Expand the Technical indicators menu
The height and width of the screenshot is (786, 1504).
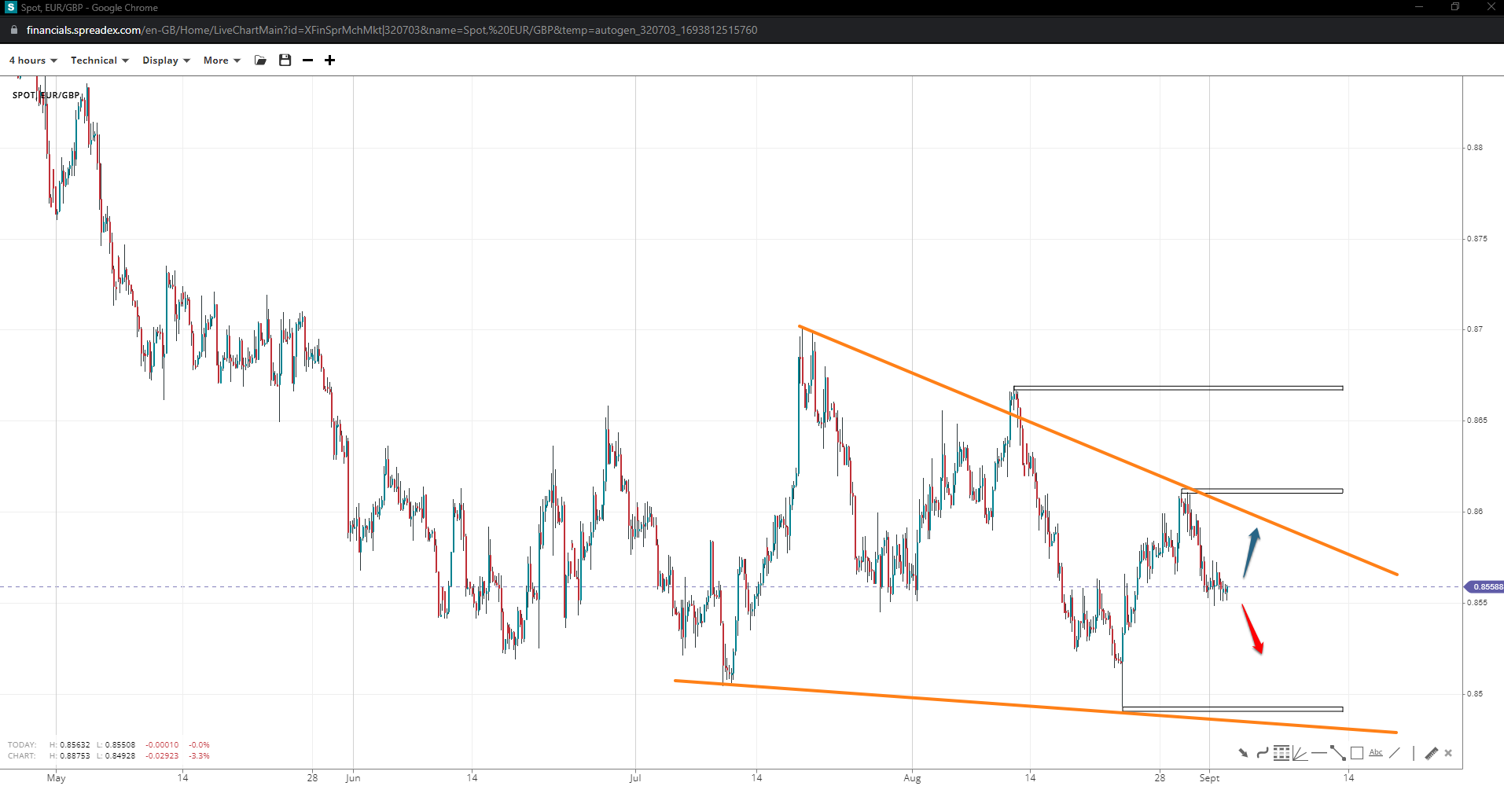(x=99, y=61)
